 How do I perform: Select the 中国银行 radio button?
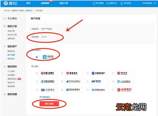click(x=113, y=73)
